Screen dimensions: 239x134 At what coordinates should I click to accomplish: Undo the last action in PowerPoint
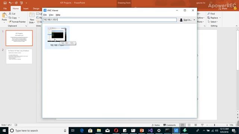[x=10, y=3]
